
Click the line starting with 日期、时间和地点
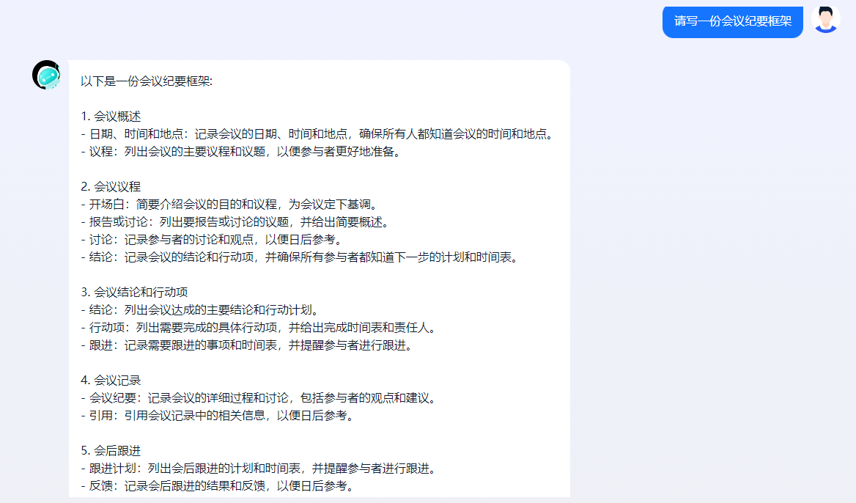[x=318, y=133]
